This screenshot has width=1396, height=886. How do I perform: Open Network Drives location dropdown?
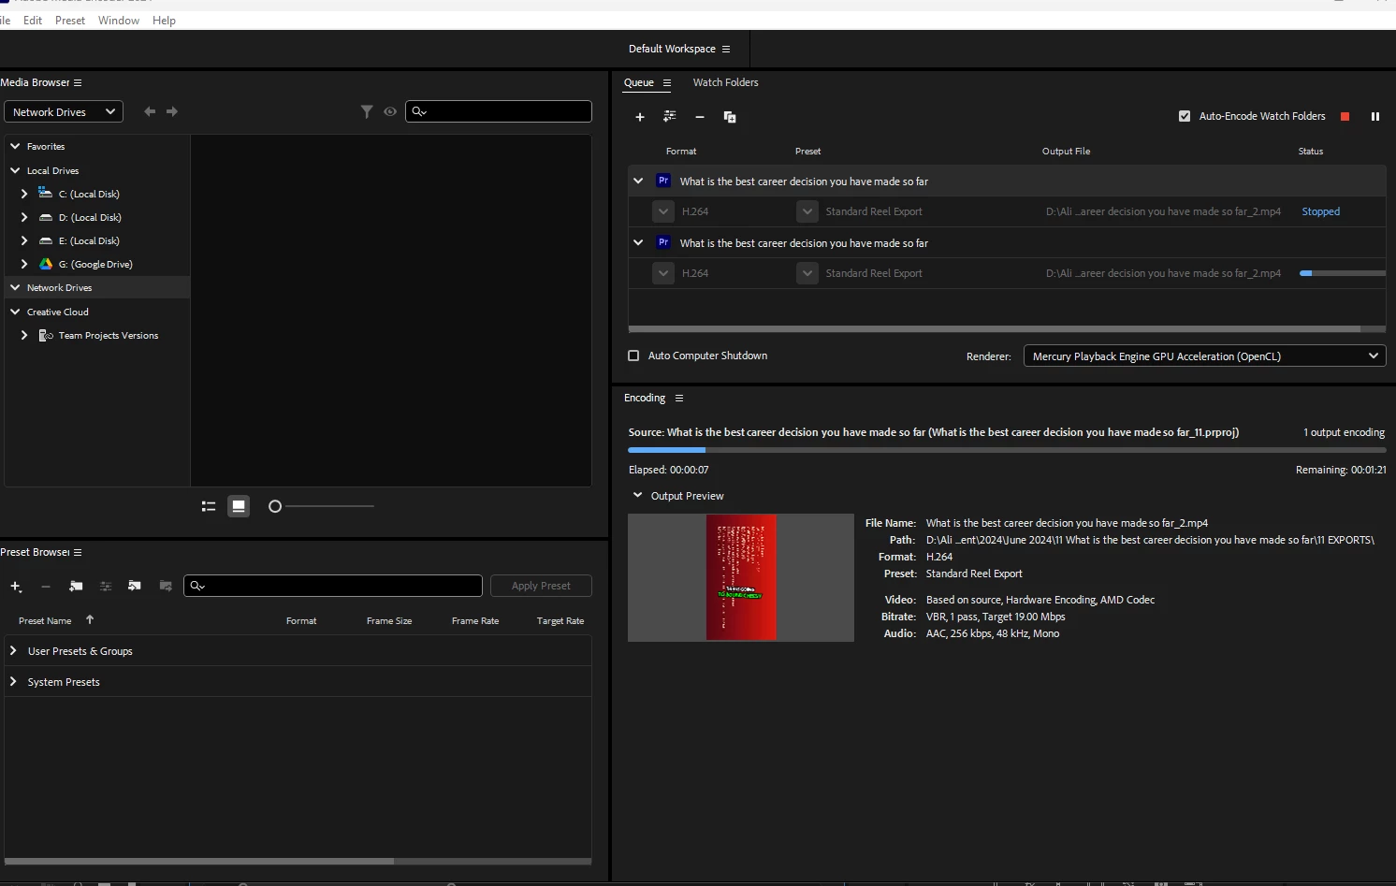click(x=64, y=111)
